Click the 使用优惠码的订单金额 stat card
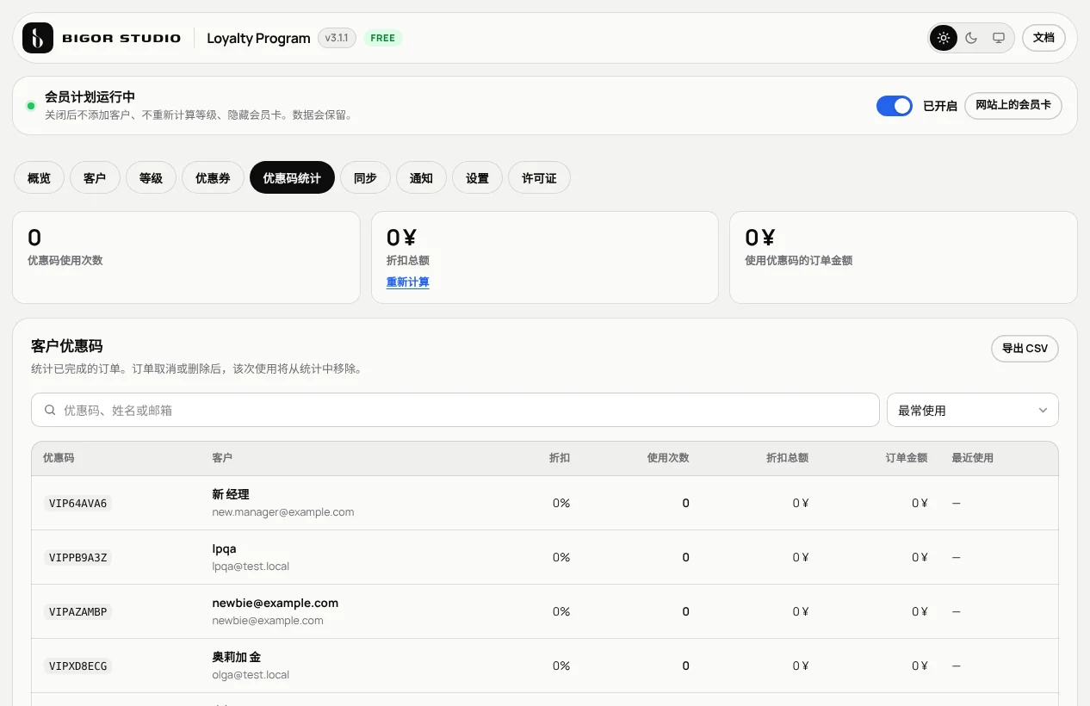 click(903, 257)
